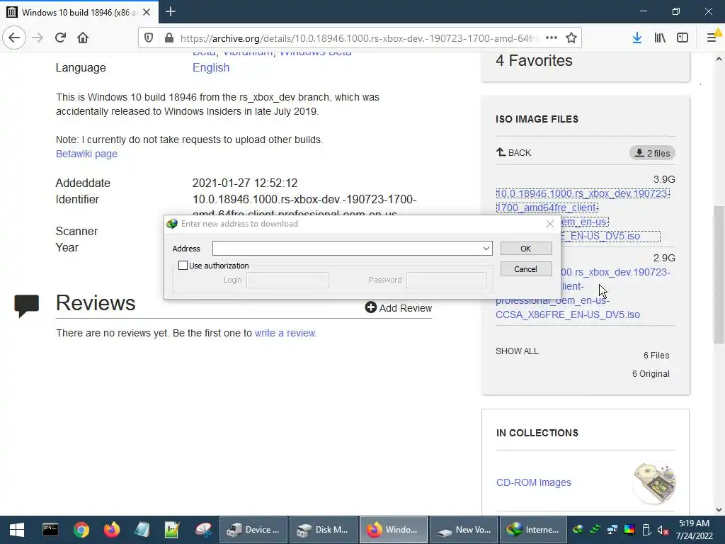The width and height of the screenshot is (725, 544).
Task: Open a new browser tab
Action: point(171,11)
